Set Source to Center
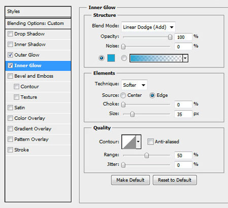The image size is (228, 208). (x=123, y=95)
